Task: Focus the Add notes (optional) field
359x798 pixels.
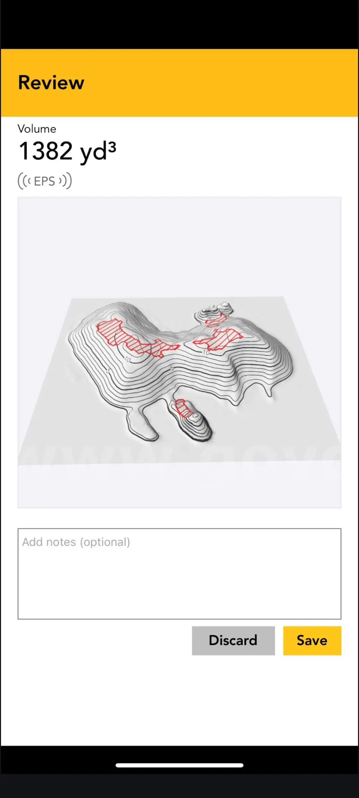Action: (x=179, y=574)
